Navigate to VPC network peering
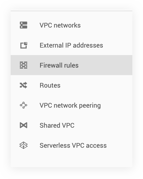The width and height of the screenshot is (143, 179). click(x=71, y=105)
